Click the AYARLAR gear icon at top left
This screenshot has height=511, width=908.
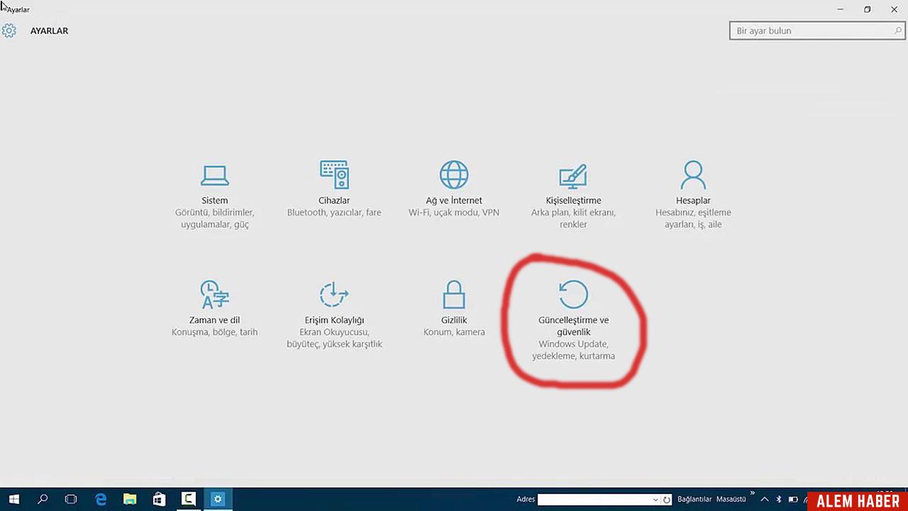pos(9,31)
